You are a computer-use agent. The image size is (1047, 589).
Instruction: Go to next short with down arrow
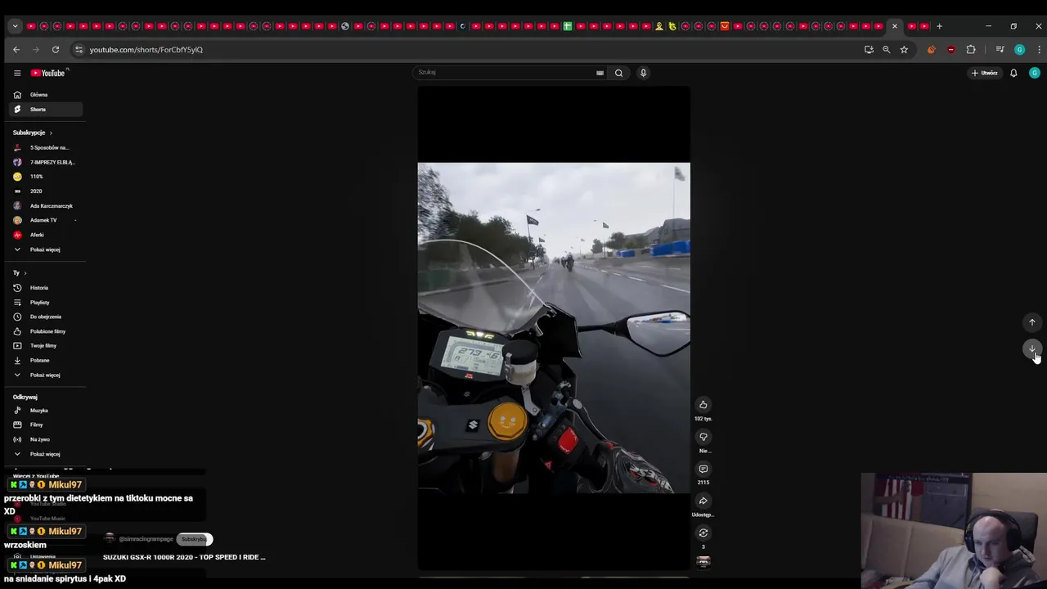[x=1032, y=348]
